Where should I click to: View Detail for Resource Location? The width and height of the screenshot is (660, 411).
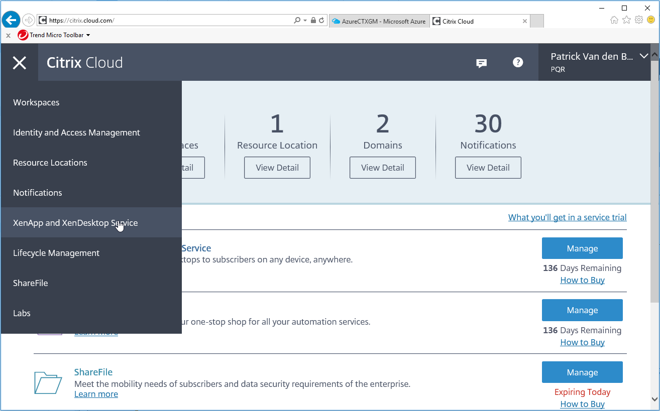pyautogui.click(x=277, y=168)
